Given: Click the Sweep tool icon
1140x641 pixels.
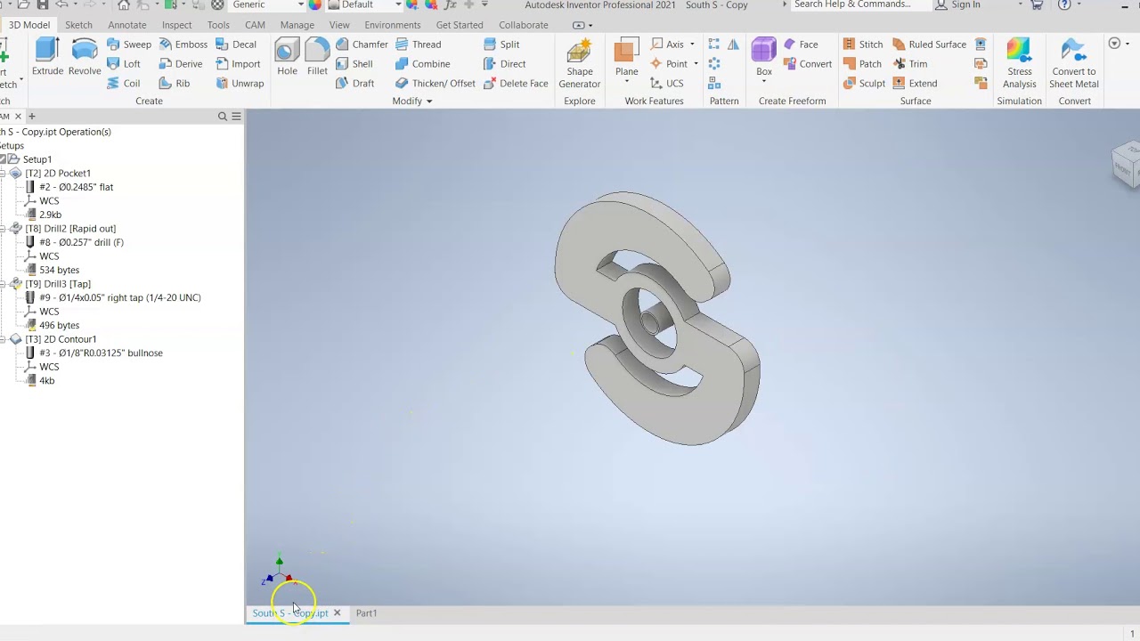Looking at the screenshot, I should click(113, 45).
